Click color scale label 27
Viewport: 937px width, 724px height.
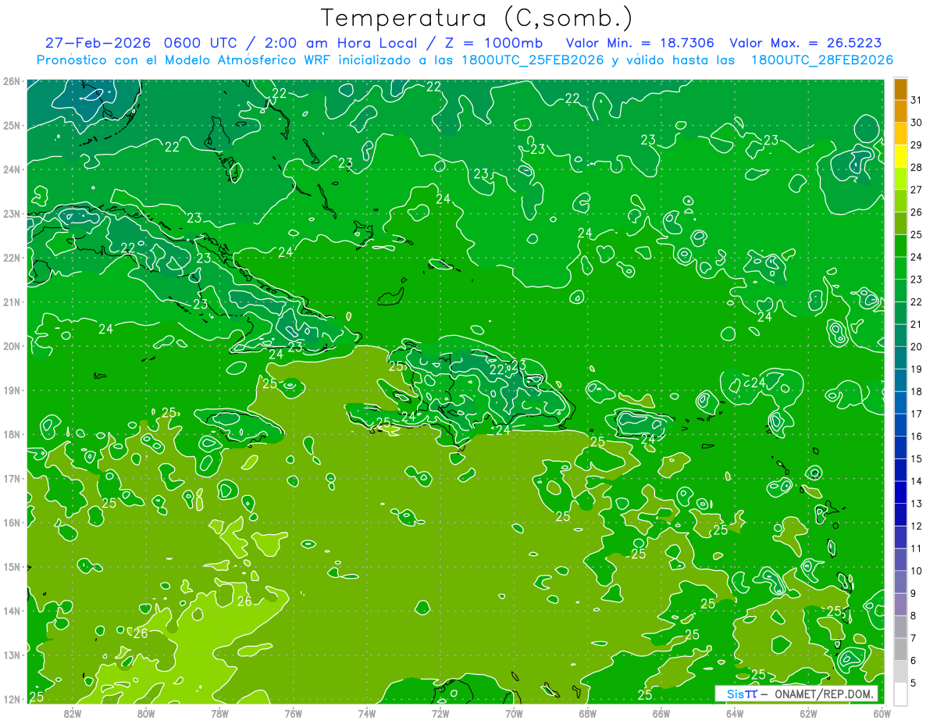click(917, 190)
